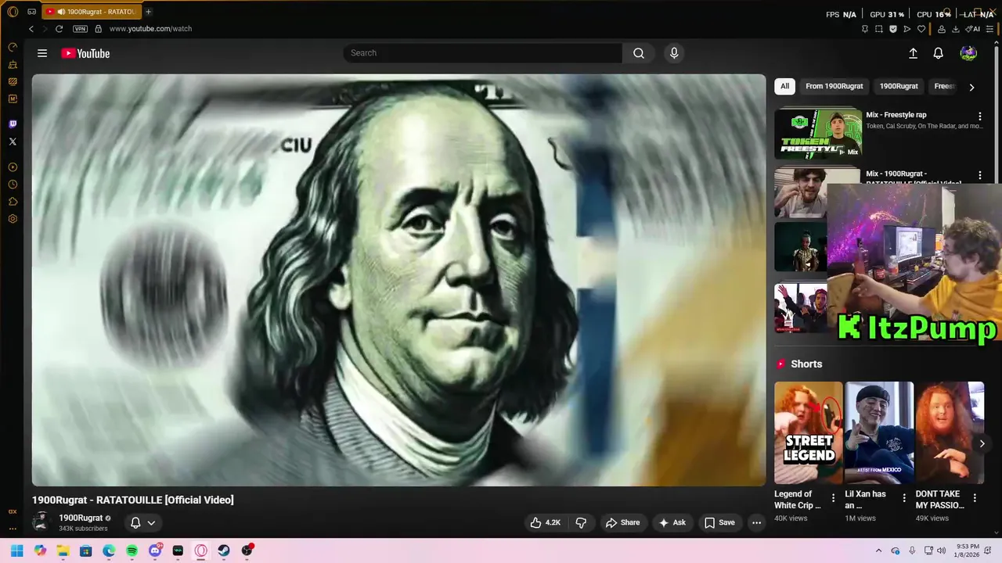Open options for Mix - 1900Rugrat video
This screenshot has width=1002, height=563.
point(979,176)
